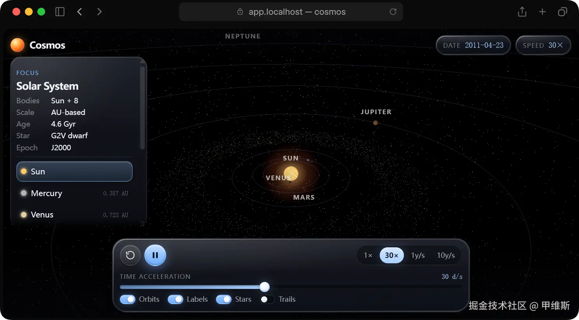Click the NEPTUNE label in the scene
The image size is (579, 320).
tap(243, 36)
